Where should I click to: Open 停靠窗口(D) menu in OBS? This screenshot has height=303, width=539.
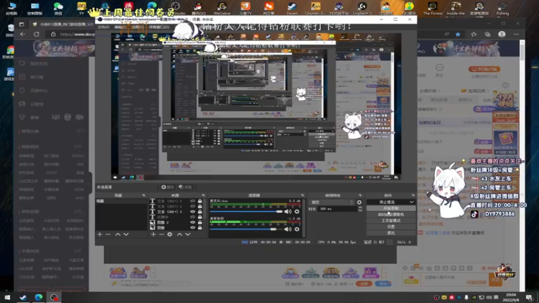click(159, 27)
